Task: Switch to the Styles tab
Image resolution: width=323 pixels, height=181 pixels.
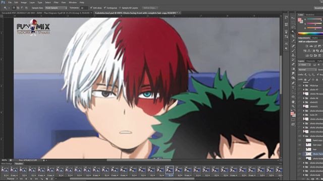Action: [315, 38]
